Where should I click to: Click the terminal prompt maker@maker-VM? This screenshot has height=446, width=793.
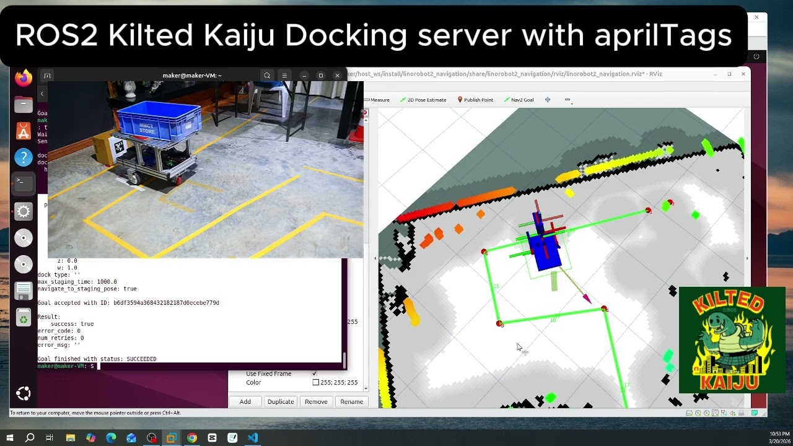tap(66, 366)
